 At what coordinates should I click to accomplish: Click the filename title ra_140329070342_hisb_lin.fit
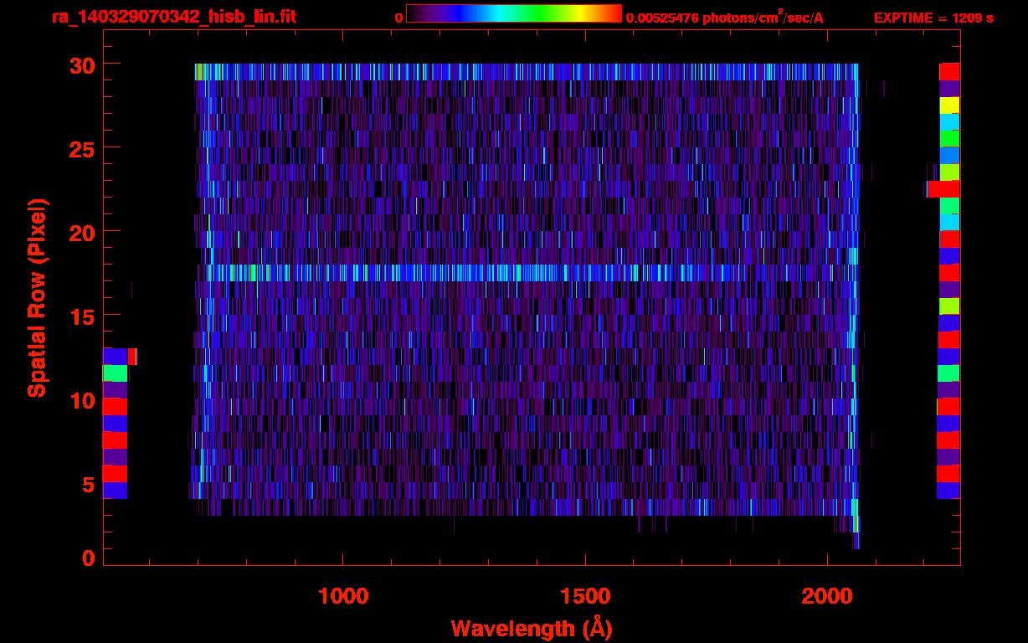[173, 17]
